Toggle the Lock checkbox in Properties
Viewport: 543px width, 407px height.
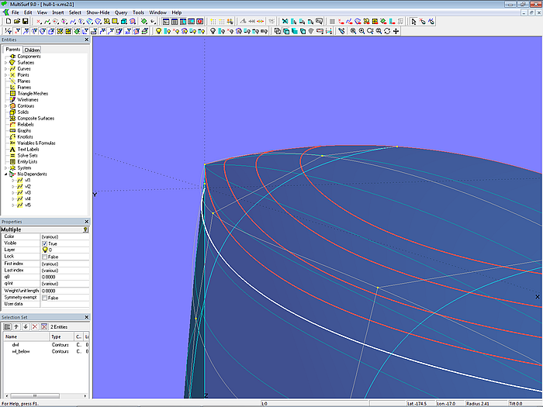click(x=44, y=257)
